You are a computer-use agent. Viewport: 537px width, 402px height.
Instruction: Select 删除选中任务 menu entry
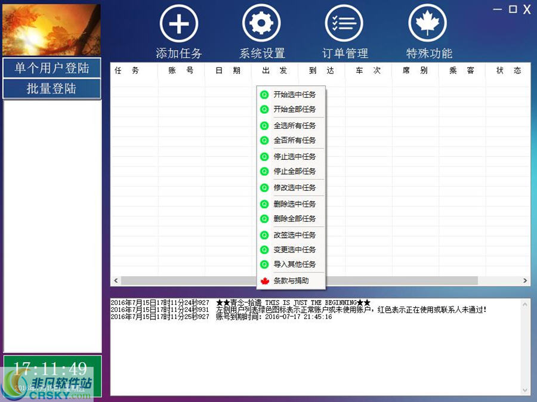coord(295,204)
